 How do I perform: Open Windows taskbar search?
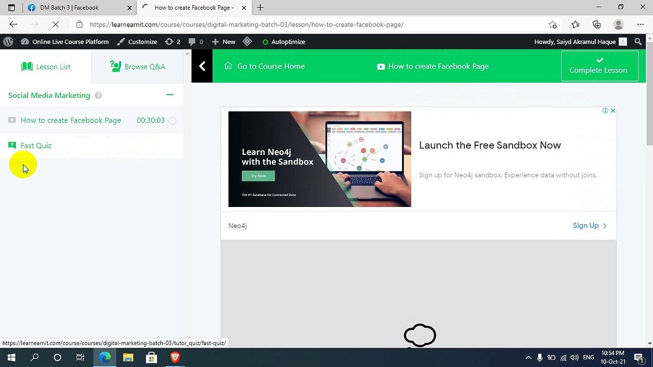click(35, 357)
